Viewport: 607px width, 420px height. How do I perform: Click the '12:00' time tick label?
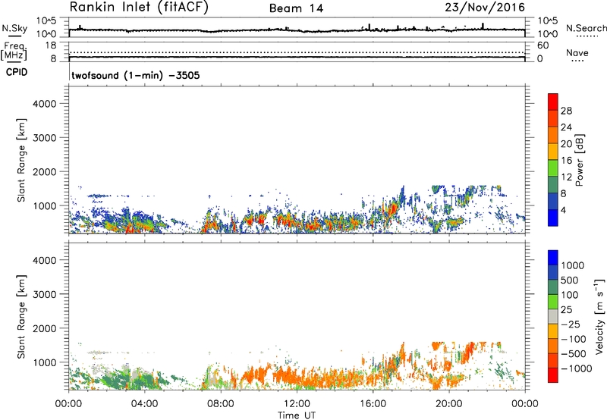(297, 404)
